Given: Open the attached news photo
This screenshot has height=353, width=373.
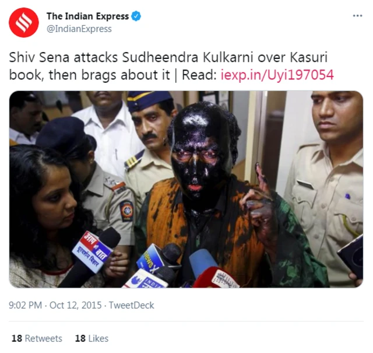Looking at the screenshot, I should pos(186,190).
